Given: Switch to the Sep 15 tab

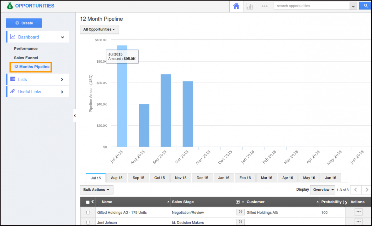Looking at the screenshot, I should [138, 178].
